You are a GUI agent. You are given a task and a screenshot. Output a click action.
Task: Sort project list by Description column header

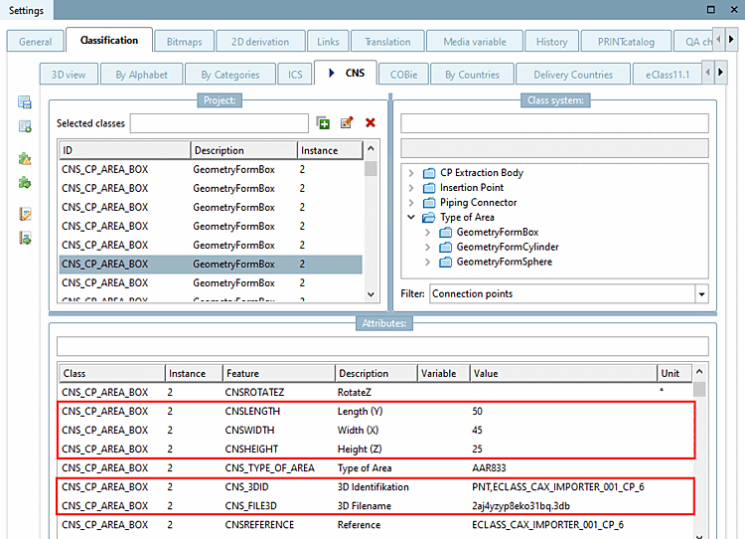coord(243,151)
